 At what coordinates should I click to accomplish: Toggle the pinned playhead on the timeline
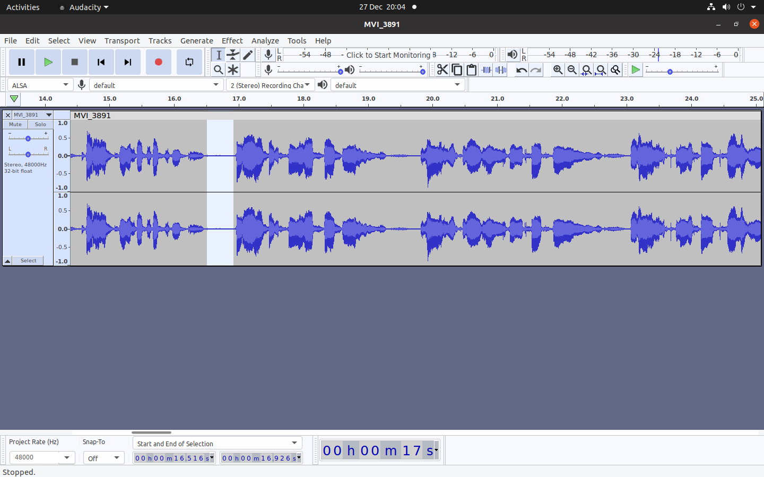14,99
